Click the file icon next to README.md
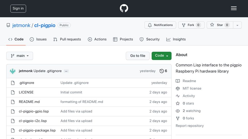The image size is (248, 139). 13,102
